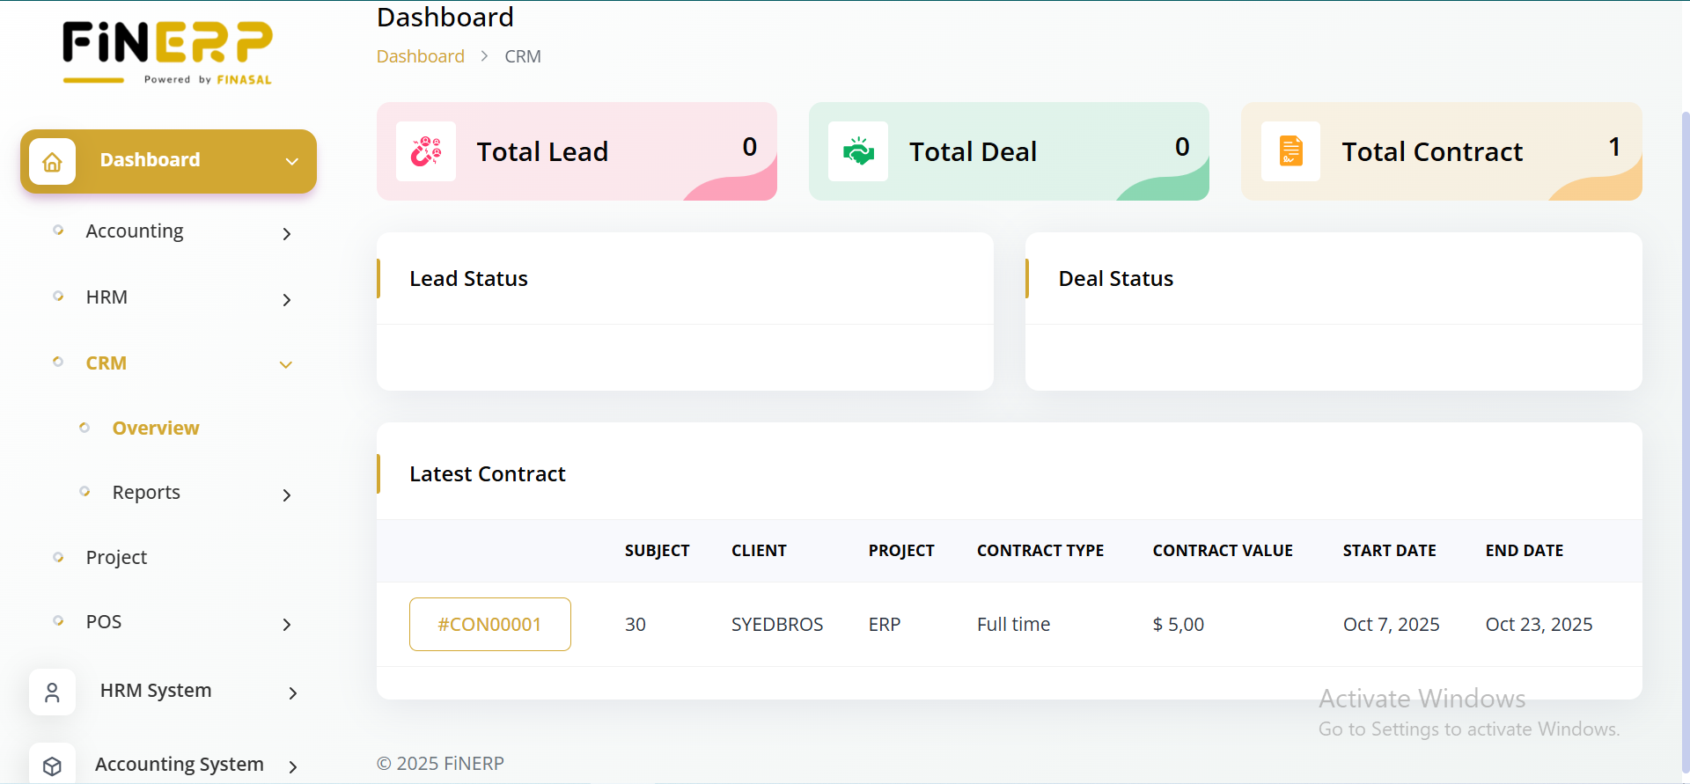Open the Project menu item

[x=116, y=558]
